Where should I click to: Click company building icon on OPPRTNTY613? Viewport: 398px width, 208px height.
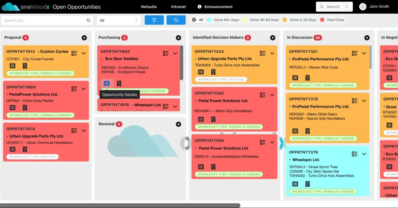pos(24,66)
